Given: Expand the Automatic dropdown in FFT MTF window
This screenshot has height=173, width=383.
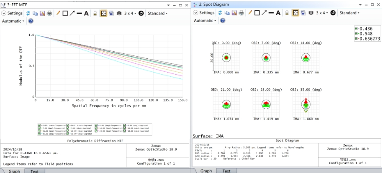Looking at the screenshot, I should 13,21.
